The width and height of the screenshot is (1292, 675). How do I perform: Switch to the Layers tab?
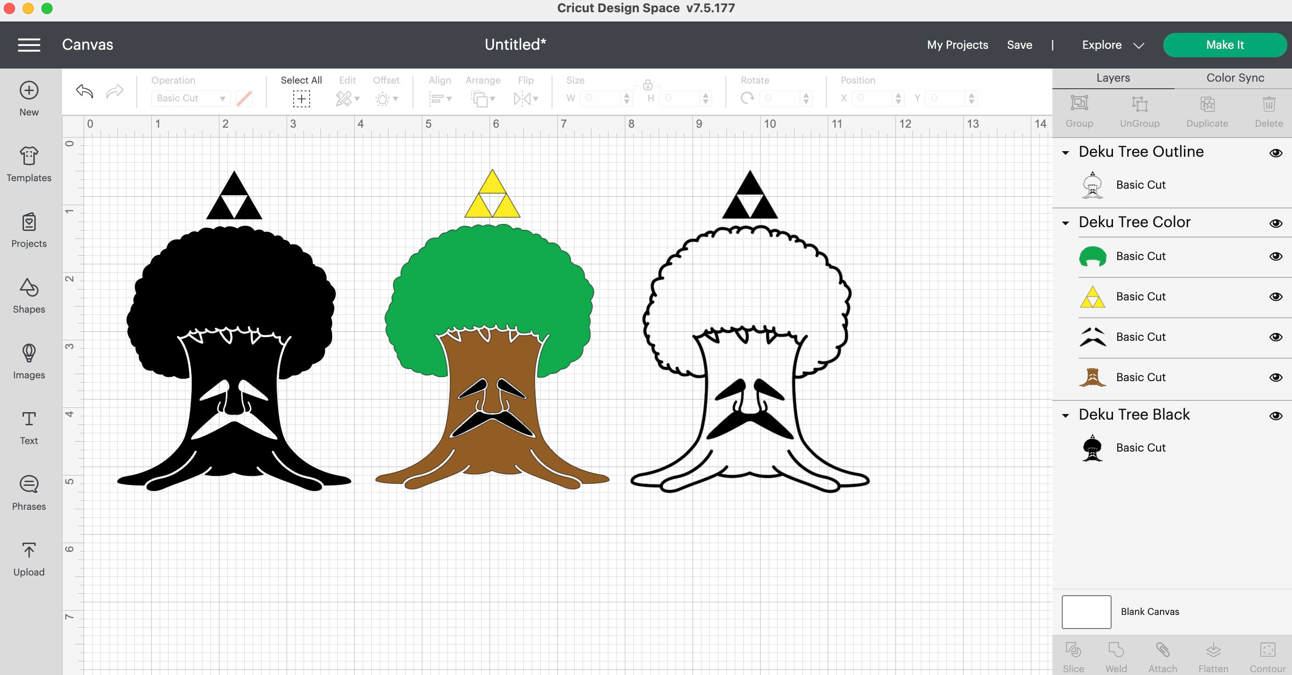pyautogui.click(x=1113, y=77)
